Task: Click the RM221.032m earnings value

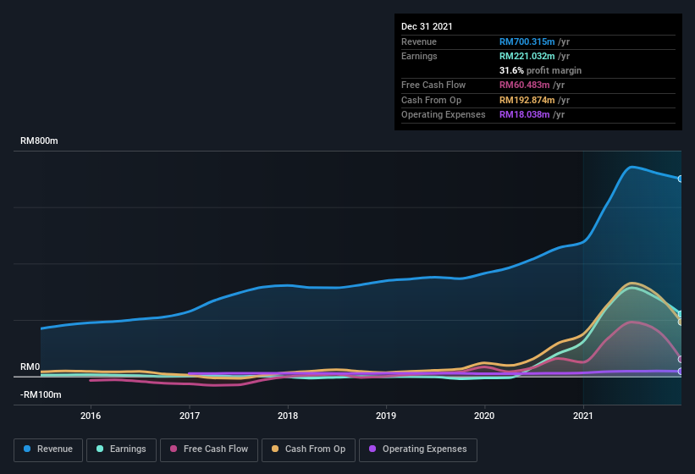Action: [527, 56]
